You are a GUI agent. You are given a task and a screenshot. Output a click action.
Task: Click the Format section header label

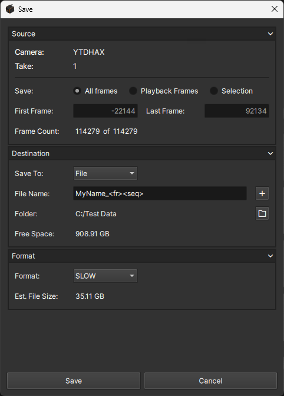(23, 256)
